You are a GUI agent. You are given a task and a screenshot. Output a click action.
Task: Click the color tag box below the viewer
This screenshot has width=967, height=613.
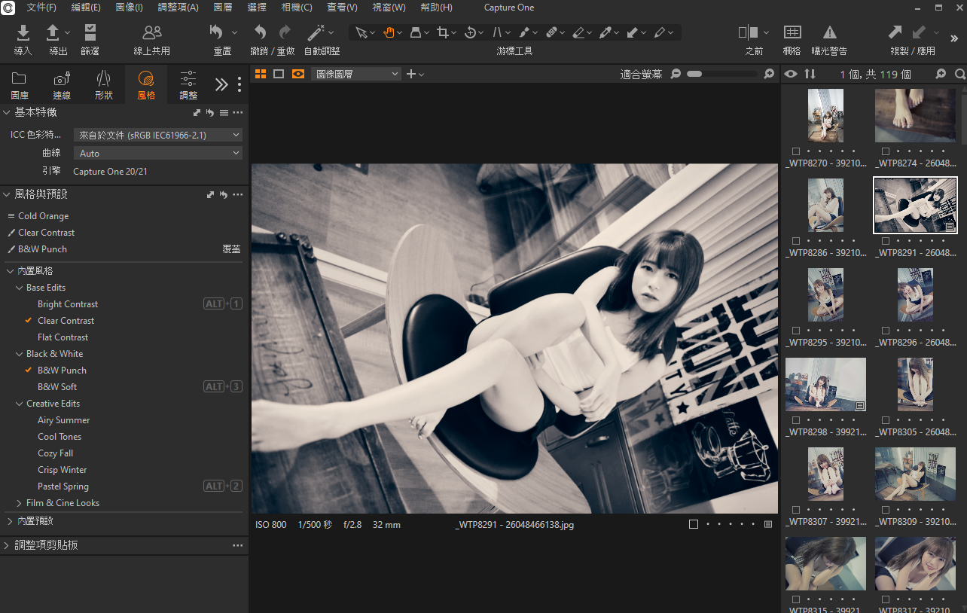click(x=694, y=524)
